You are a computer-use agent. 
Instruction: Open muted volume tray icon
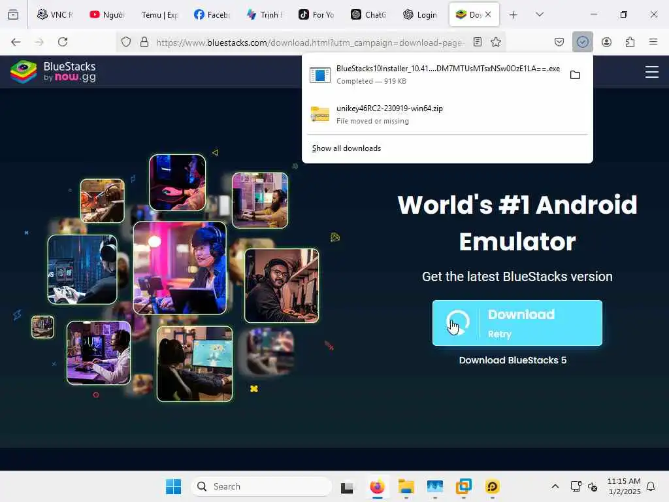(x=592, y=486)
